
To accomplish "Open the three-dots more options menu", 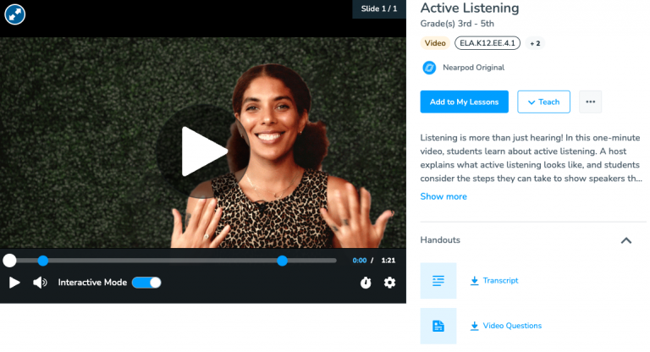I will [x=591, y=102].
